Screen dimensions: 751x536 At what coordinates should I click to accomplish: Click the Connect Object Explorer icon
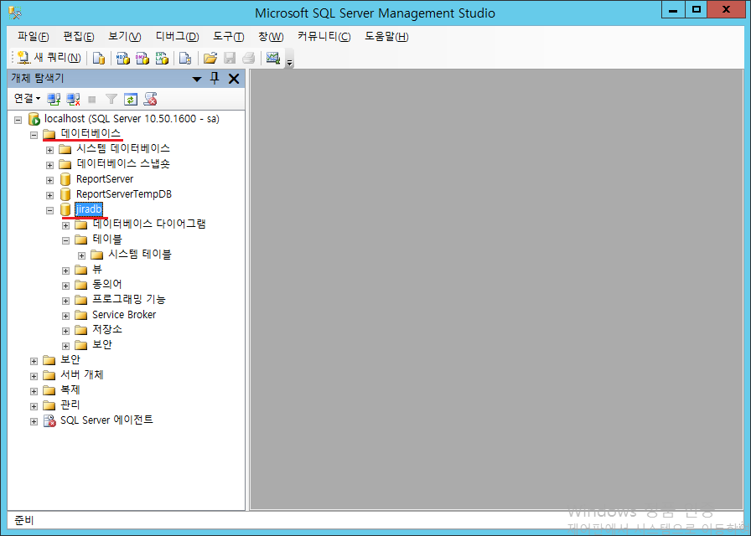tap(54, 99)
